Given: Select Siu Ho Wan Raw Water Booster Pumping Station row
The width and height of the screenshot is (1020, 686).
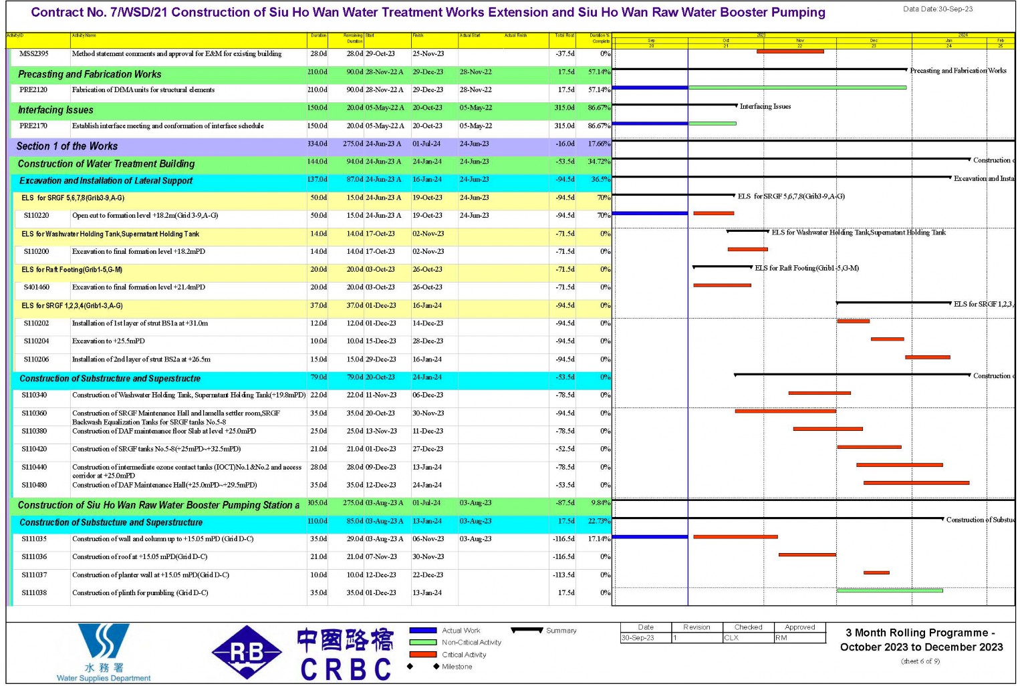Looking at the screenshot, I should (311, 505).
